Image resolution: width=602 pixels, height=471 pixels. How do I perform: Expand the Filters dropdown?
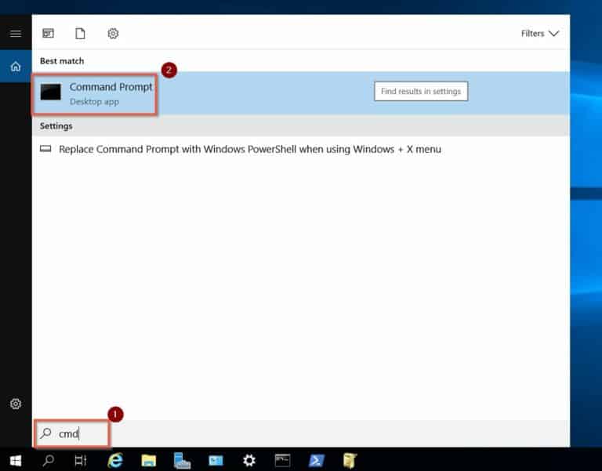(x=540, y=34)
